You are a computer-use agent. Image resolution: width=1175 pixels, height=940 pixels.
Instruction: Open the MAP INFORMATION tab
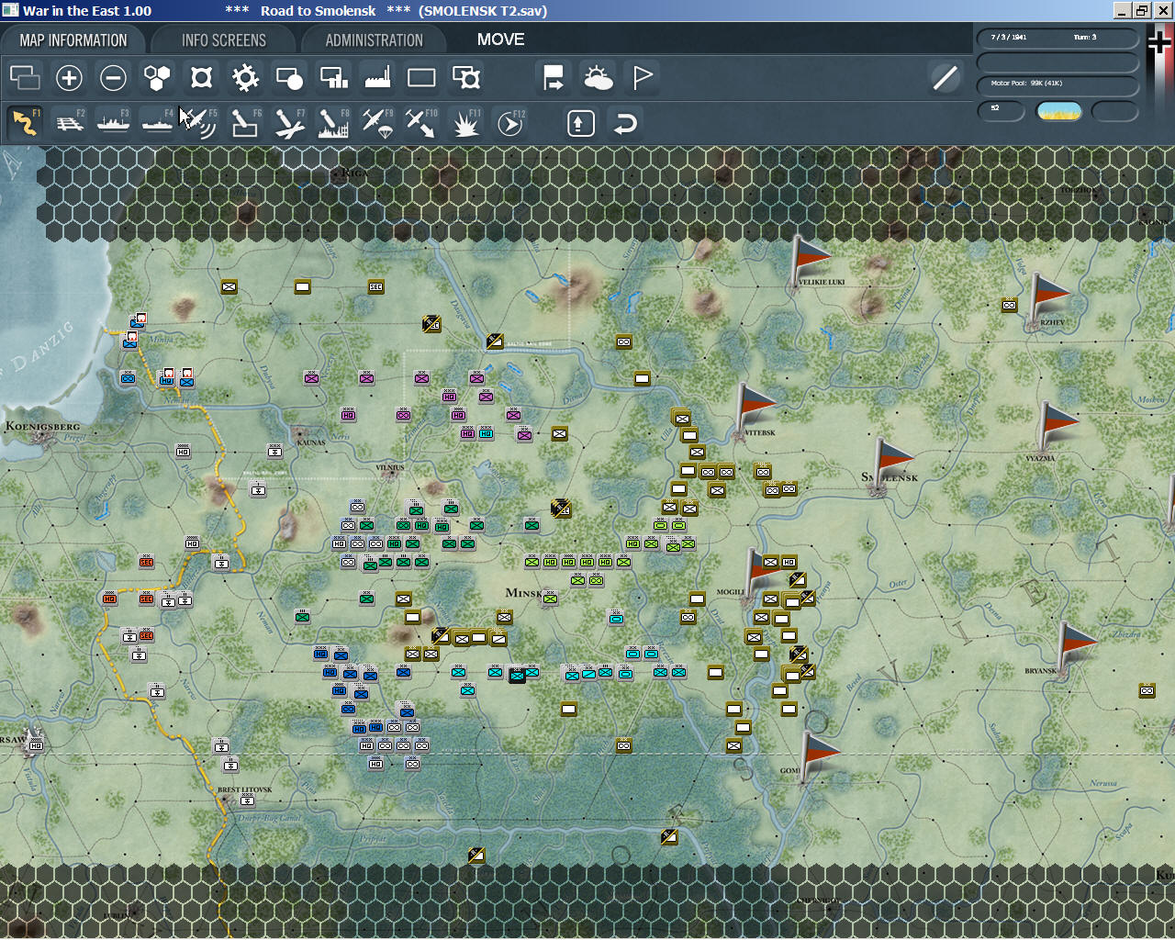73,40
